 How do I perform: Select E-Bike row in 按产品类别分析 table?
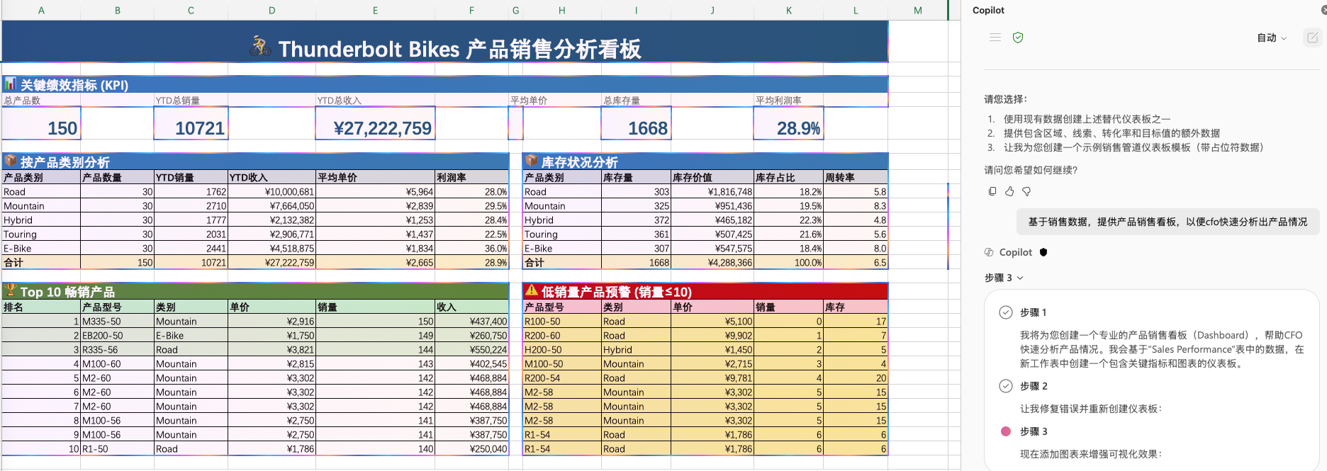255,249
